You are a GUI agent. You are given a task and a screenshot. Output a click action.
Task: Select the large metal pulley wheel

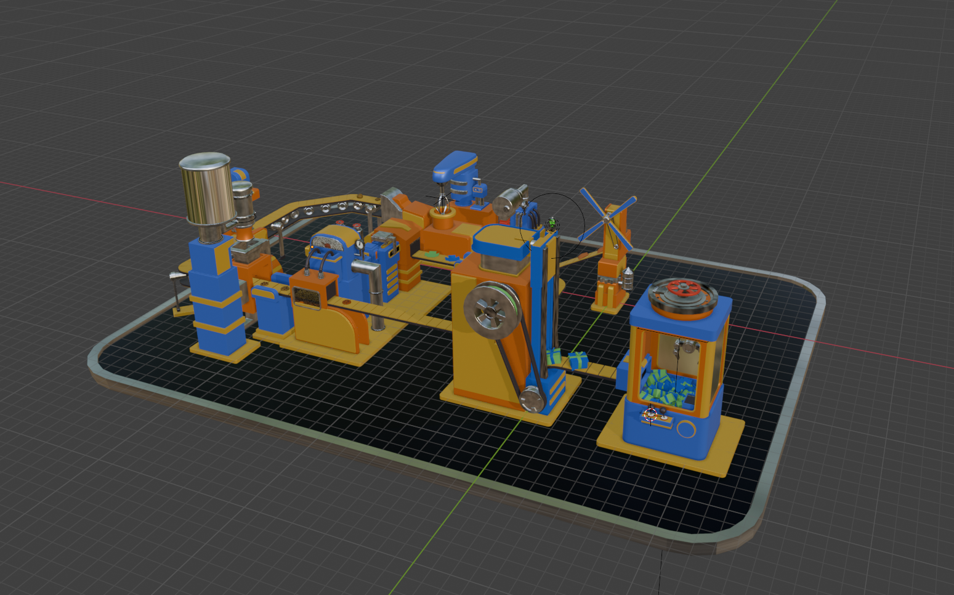point(491,312)
